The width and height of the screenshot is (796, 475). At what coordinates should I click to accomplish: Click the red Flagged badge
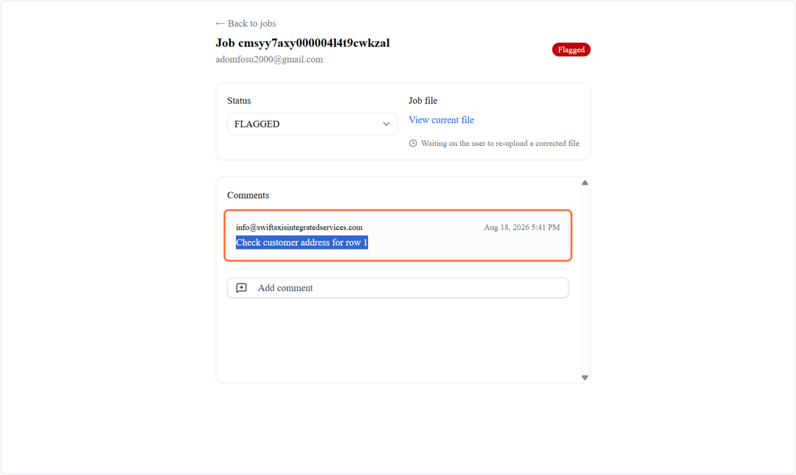click(x=571, y=50)
